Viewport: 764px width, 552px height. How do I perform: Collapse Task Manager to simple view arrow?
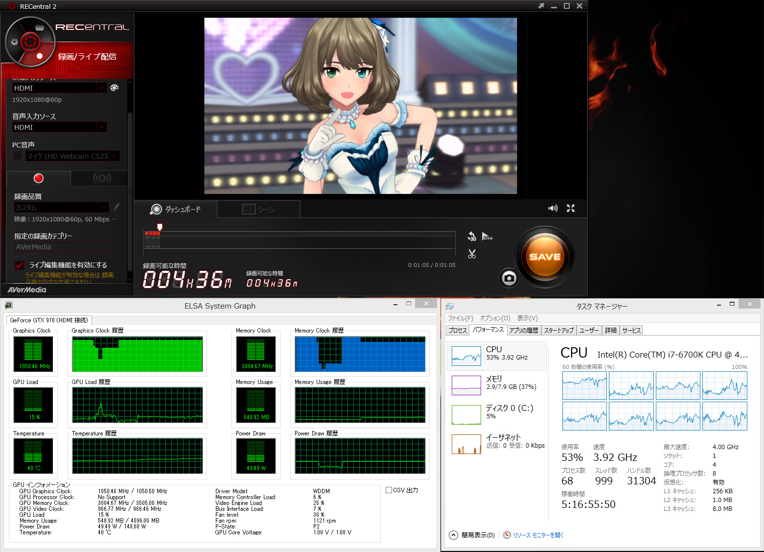pyautogui.click(x=454, y=535)
